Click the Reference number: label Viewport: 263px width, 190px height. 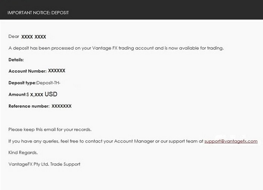pyautogui.click(x=29, y=106)
